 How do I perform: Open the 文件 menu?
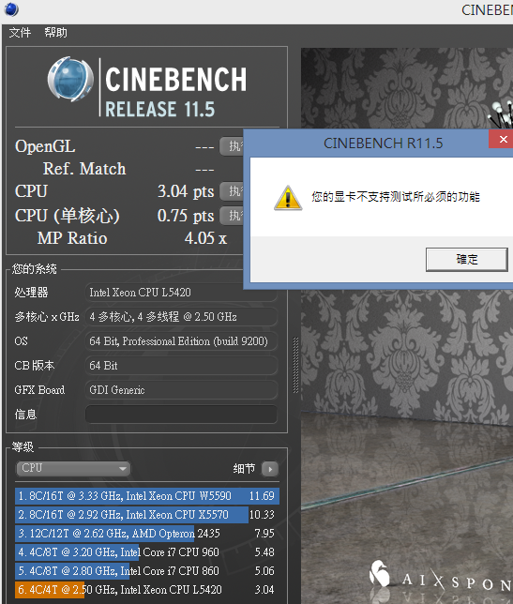point(20,33)
